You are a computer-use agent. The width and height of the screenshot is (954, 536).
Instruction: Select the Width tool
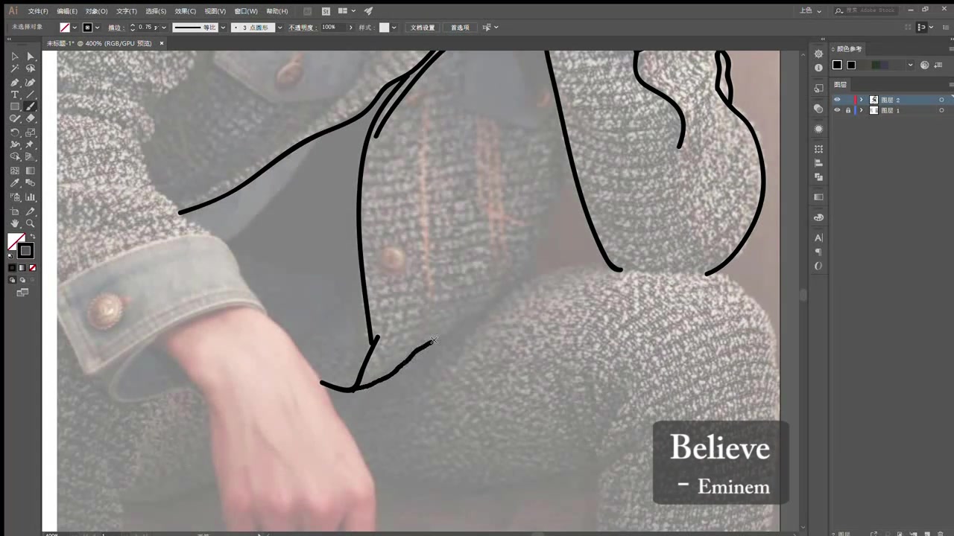click(14, 144)
